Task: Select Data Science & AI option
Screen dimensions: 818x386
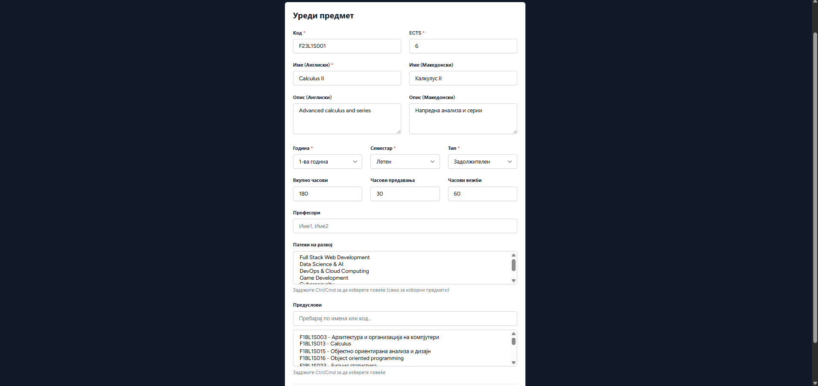Action: point(321,264)
